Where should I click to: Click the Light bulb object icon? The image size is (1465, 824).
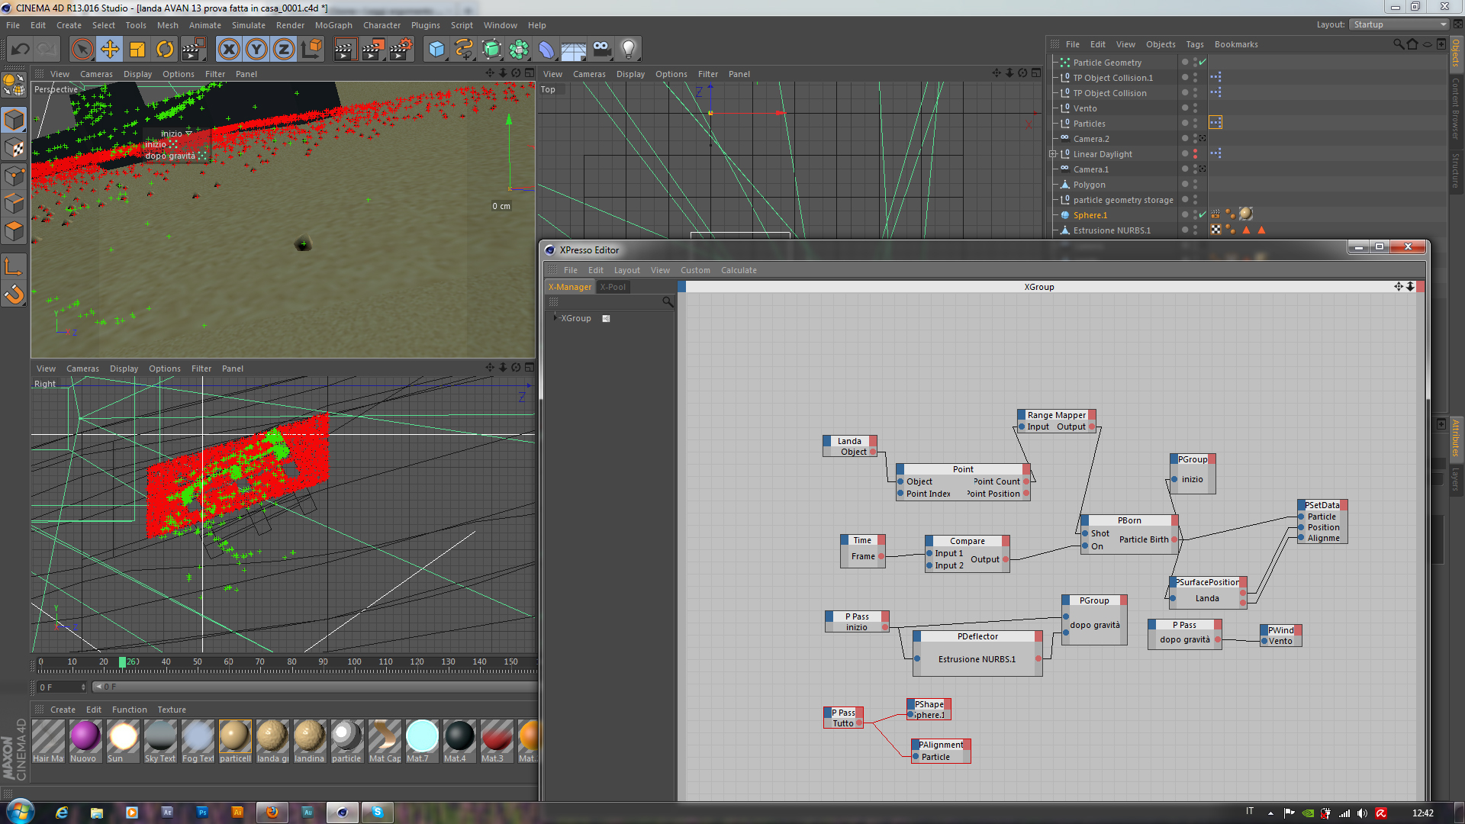pos(628,50)
